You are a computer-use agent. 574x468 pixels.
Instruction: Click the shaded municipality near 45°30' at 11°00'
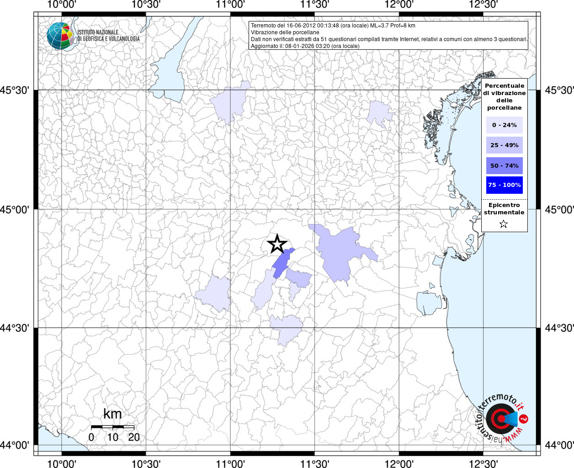230,103
